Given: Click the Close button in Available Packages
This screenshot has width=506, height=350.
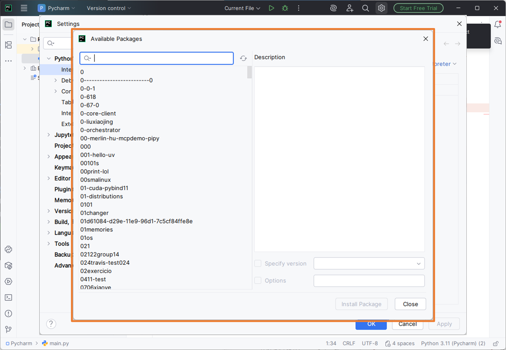Looking at the screenshot, I should click(x=410, y=304).
